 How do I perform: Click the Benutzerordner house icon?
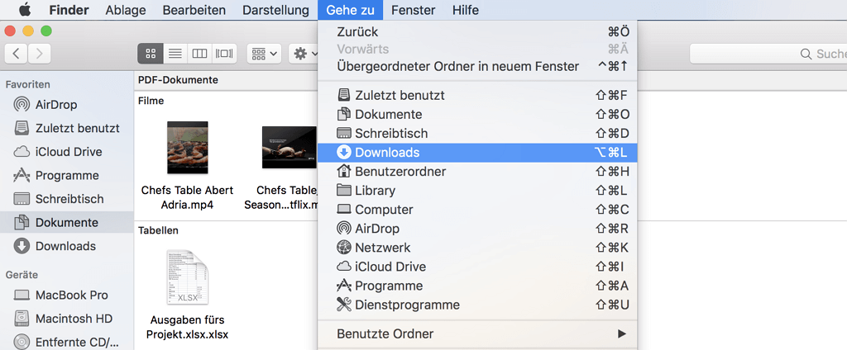[343, 172]
